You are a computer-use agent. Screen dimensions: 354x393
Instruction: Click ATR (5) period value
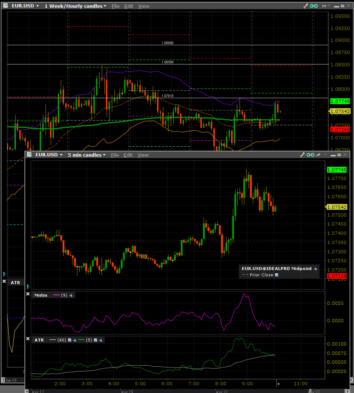[89, 340]
